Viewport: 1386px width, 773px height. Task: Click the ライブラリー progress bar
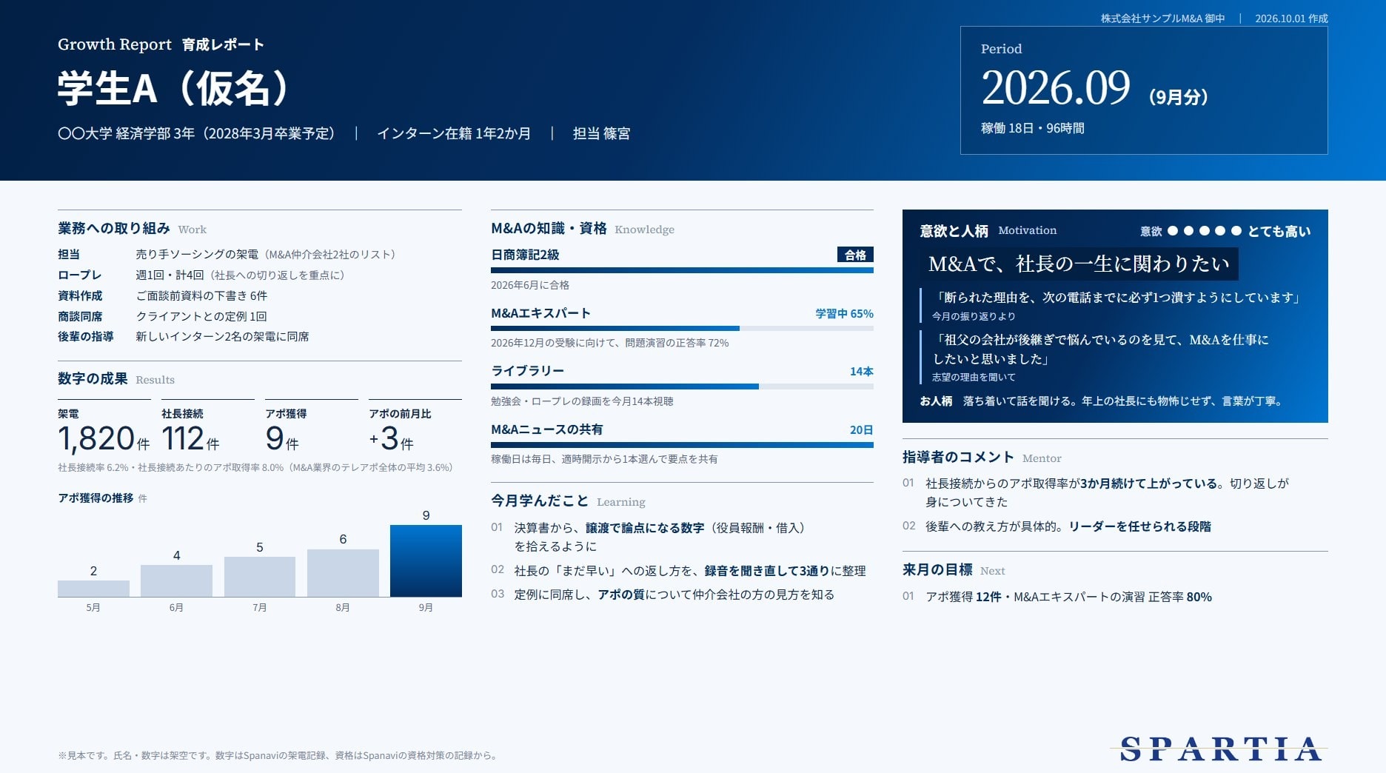682,386
